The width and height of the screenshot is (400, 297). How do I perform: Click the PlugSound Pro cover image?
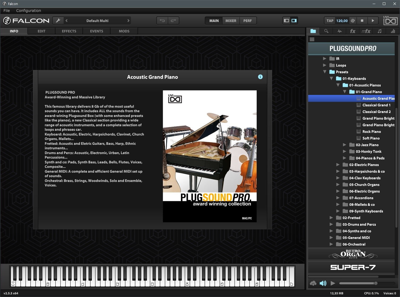210,156
